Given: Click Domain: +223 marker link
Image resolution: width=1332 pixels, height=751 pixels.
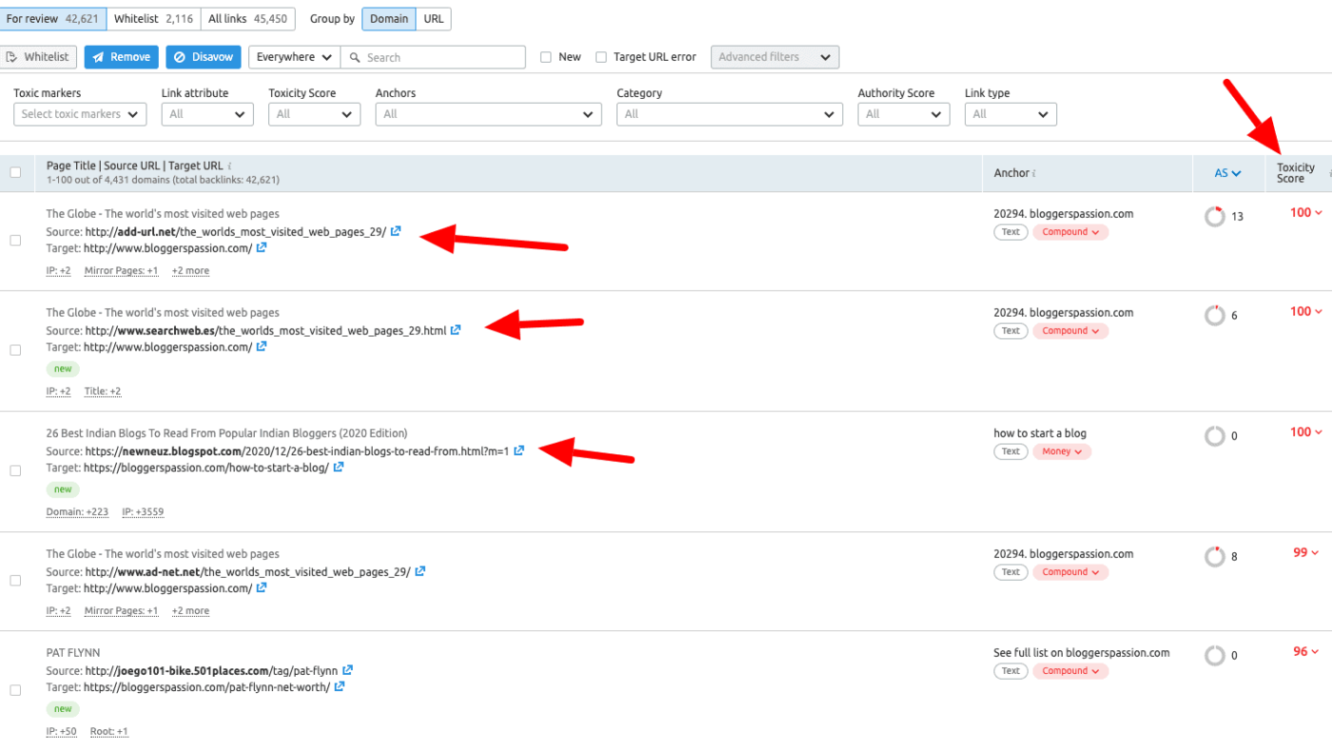Looking at the screenshot, I should (77, 512).
